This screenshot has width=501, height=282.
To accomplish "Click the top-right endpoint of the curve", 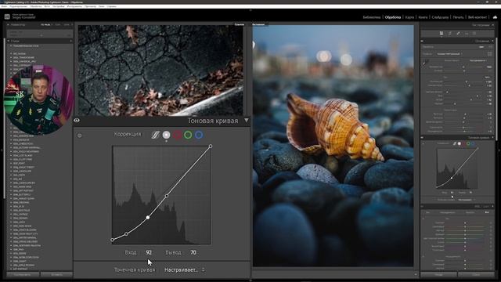I will click(x=211, y=146).
